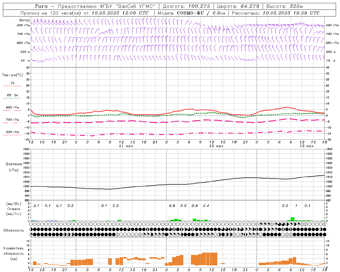
Task: Click the "11 мая" date label
Action: (126, 146)
